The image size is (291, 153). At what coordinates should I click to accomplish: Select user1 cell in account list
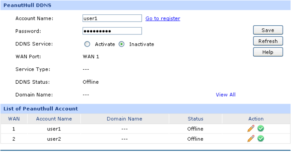coord(54,129)
